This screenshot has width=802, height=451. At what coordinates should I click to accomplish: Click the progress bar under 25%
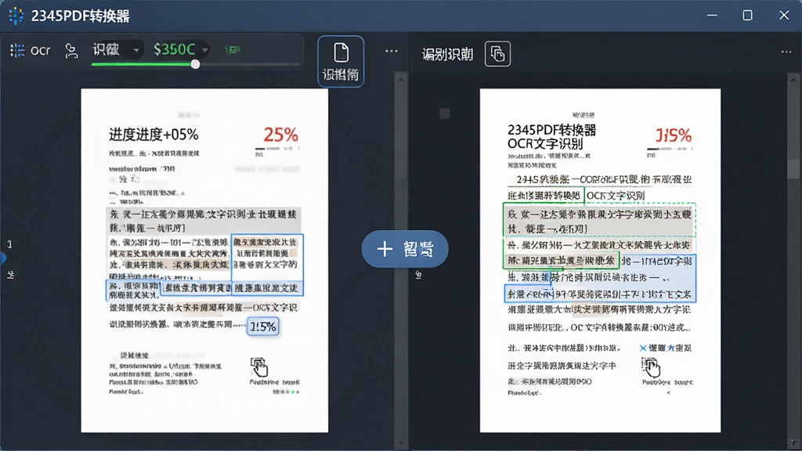click(x=277, y=149)
